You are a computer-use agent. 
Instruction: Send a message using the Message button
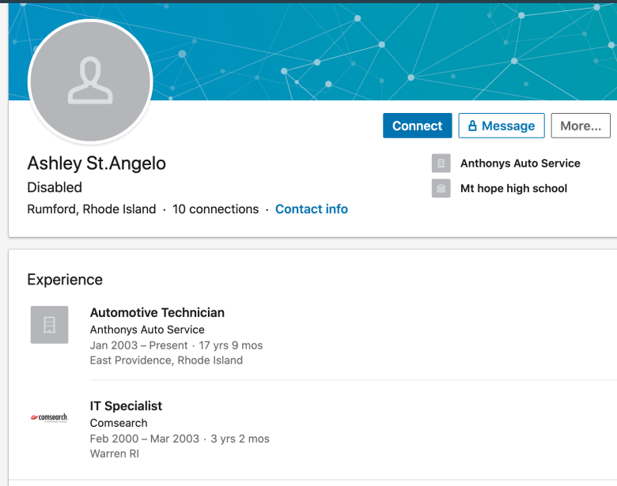508,126
